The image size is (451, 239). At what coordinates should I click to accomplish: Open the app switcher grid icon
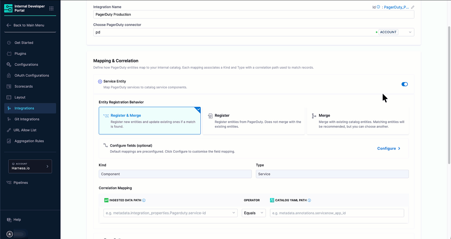coord(51,9)
